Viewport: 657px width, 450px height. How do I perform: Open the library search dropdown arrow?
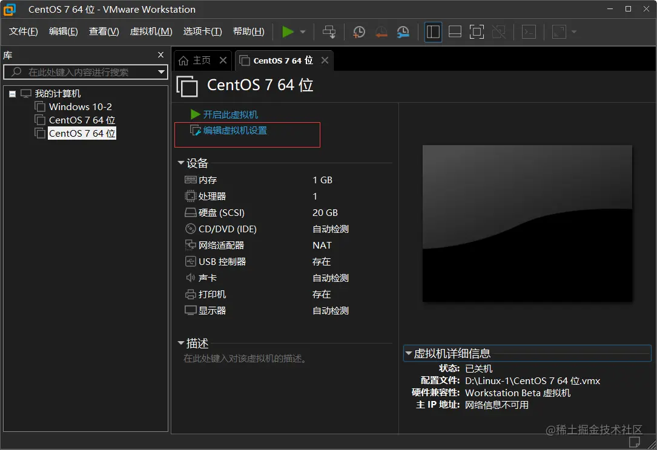point(161,72)
